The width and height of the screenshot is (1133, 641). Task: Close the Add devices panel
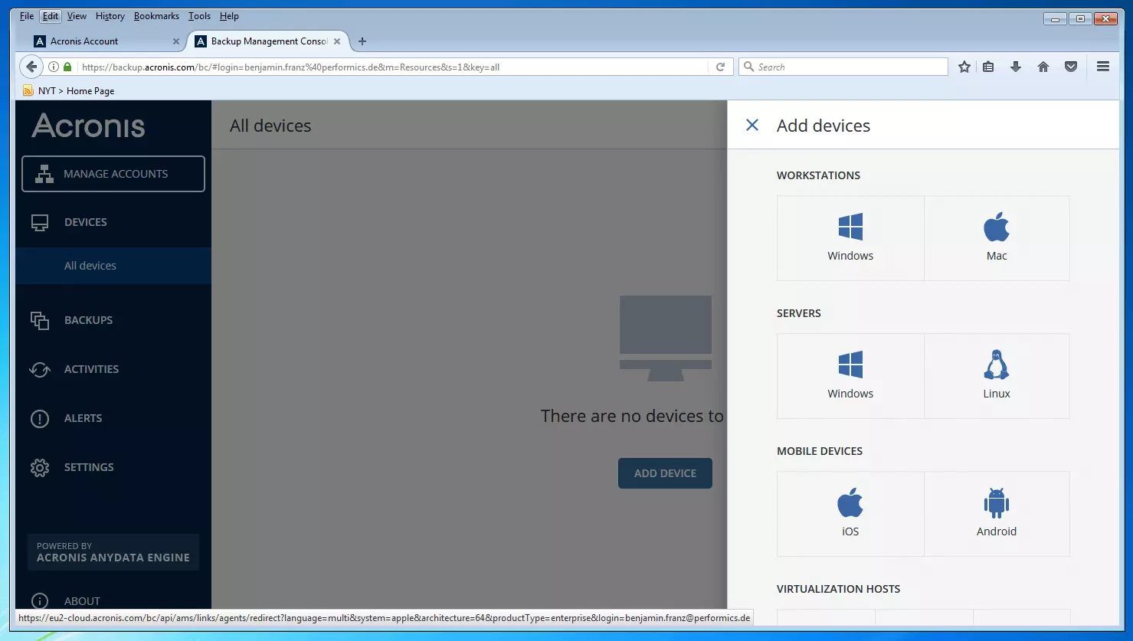click(x=752, y=126)
